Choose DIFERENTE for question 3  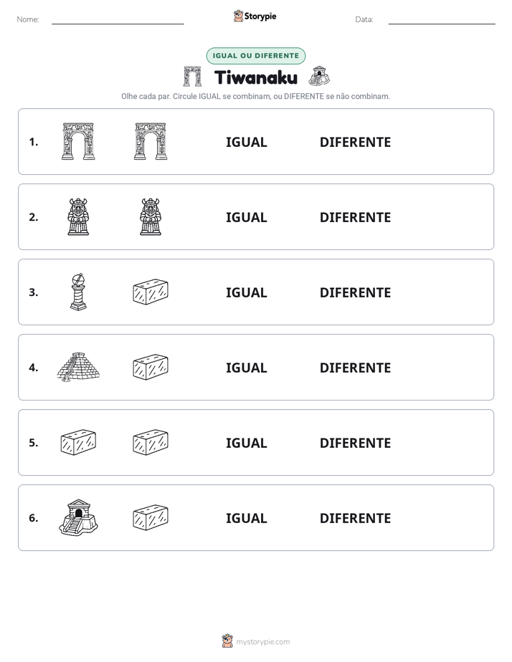coord(355,292)
